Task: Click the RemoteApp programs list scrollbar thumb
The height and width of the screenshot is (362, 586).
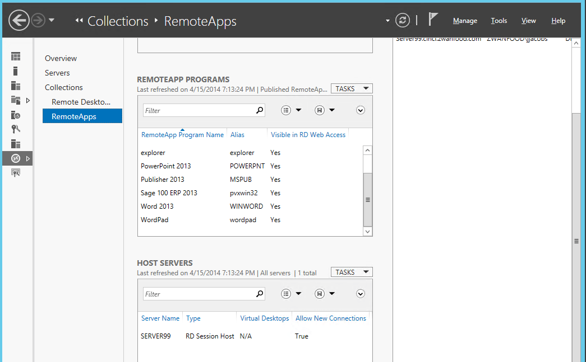Action: tap(368, 199)
